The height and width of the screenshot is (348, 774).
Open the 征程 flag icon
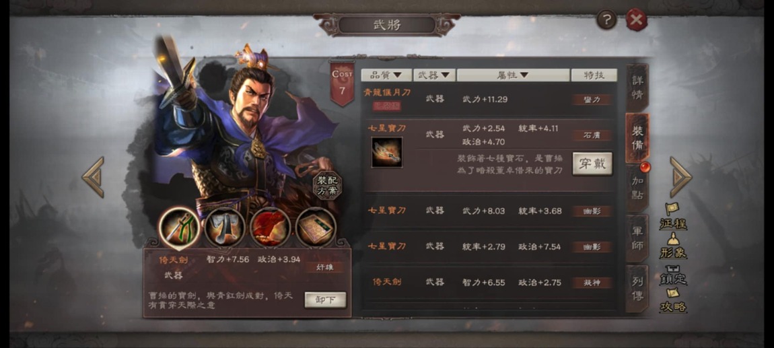click(x=673, y=217)
